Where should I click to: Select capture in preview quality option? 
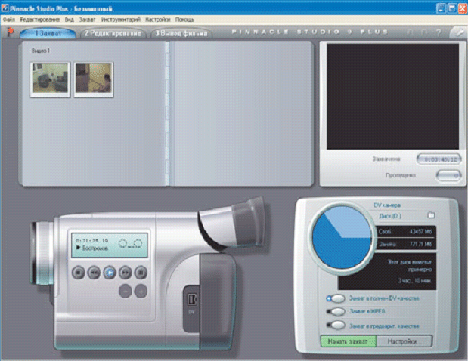click(x=336, y=325)
